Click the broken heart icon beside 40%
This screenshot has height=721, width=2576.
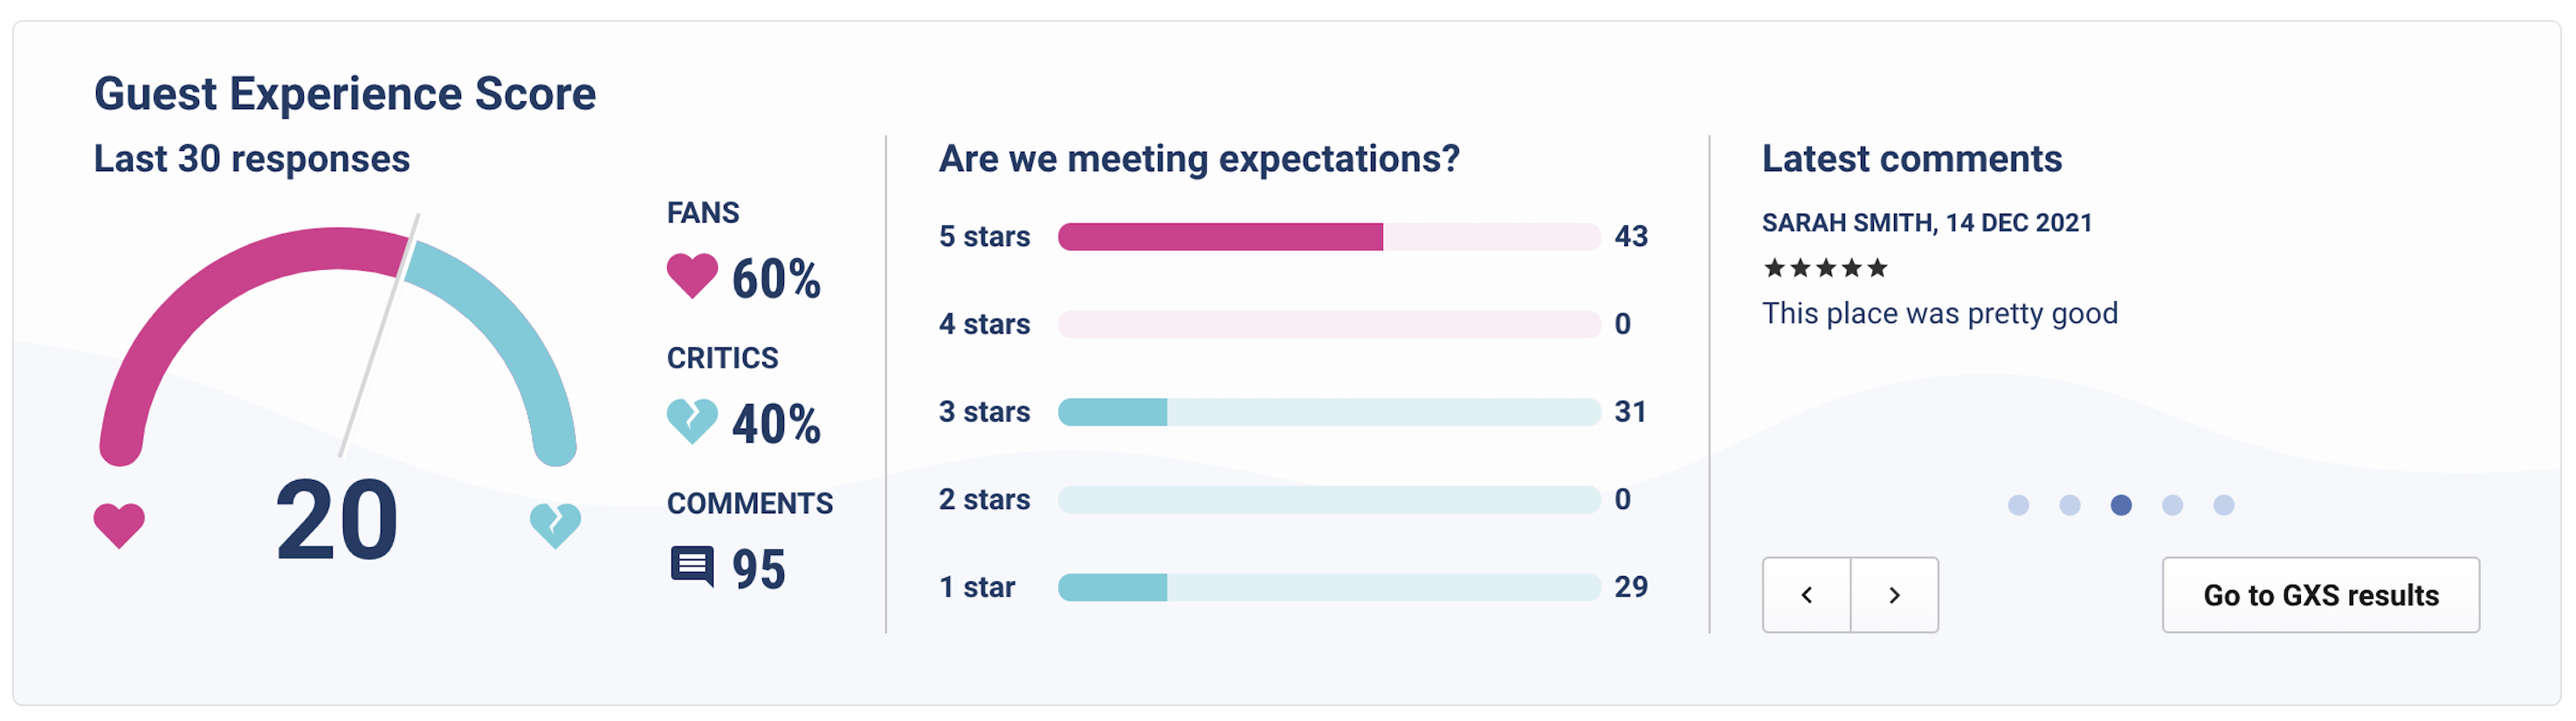click(x=692, y=421)
